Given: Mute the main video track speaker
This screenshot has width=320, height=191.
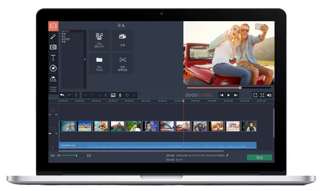Looking at the screenshot, I should (x=56, y=134).
